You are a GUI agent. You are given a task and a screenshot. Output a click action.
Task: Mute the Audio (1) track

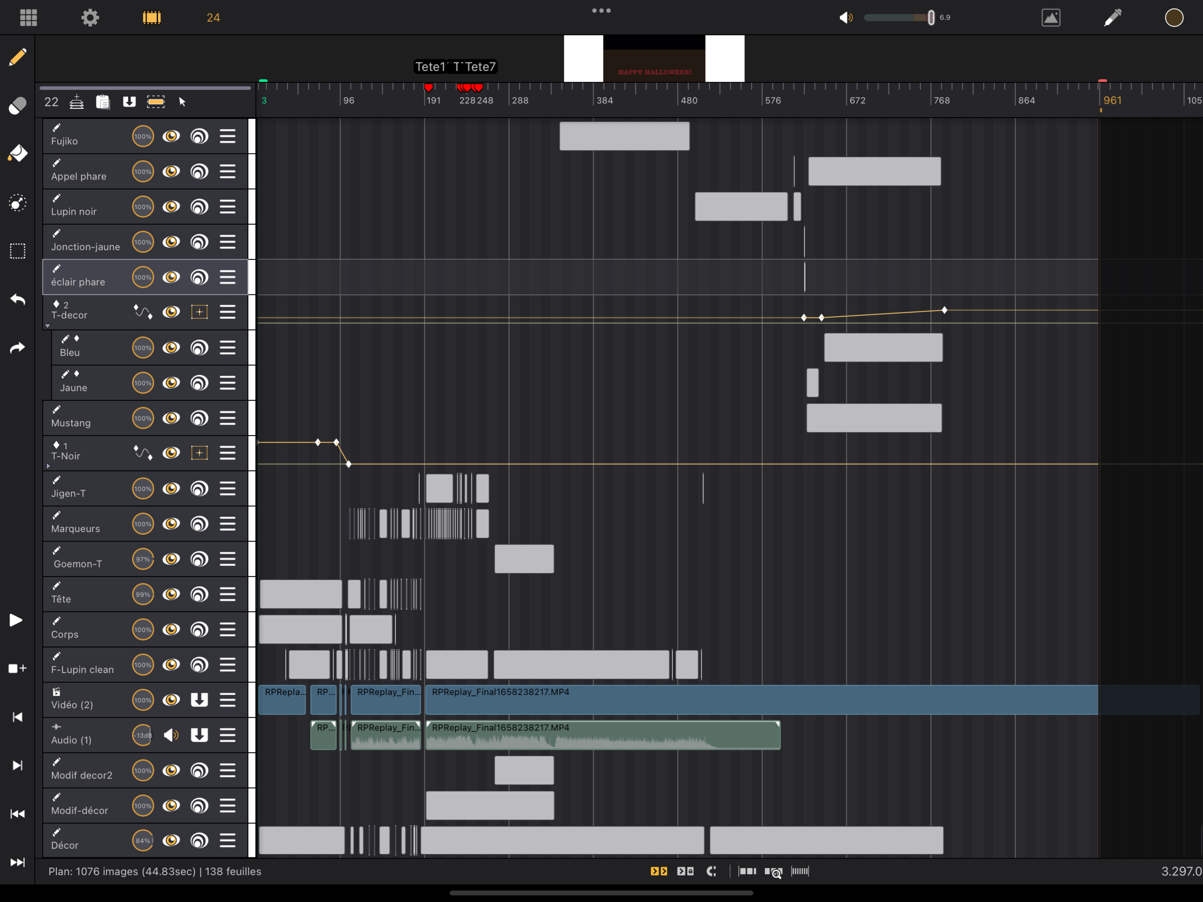coord(171,735)
